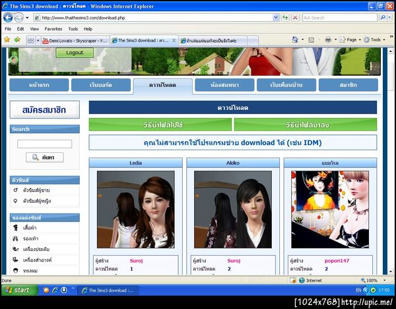Click creator name Suroj under Ledia
The width and height of the screenshot is (396, 309).
(x=137, y=261)
